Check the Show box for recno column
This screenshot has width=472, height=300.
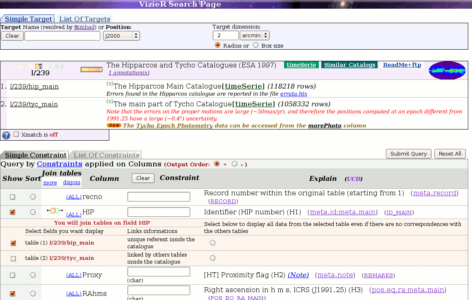12,197
